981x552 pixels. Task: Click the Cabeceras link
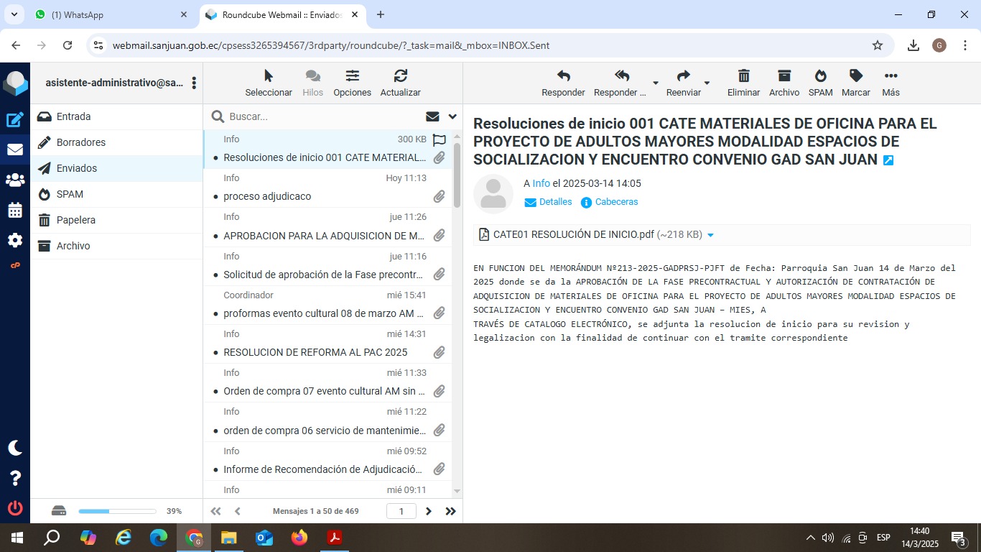pyautogui.click(x=616, y=202)
